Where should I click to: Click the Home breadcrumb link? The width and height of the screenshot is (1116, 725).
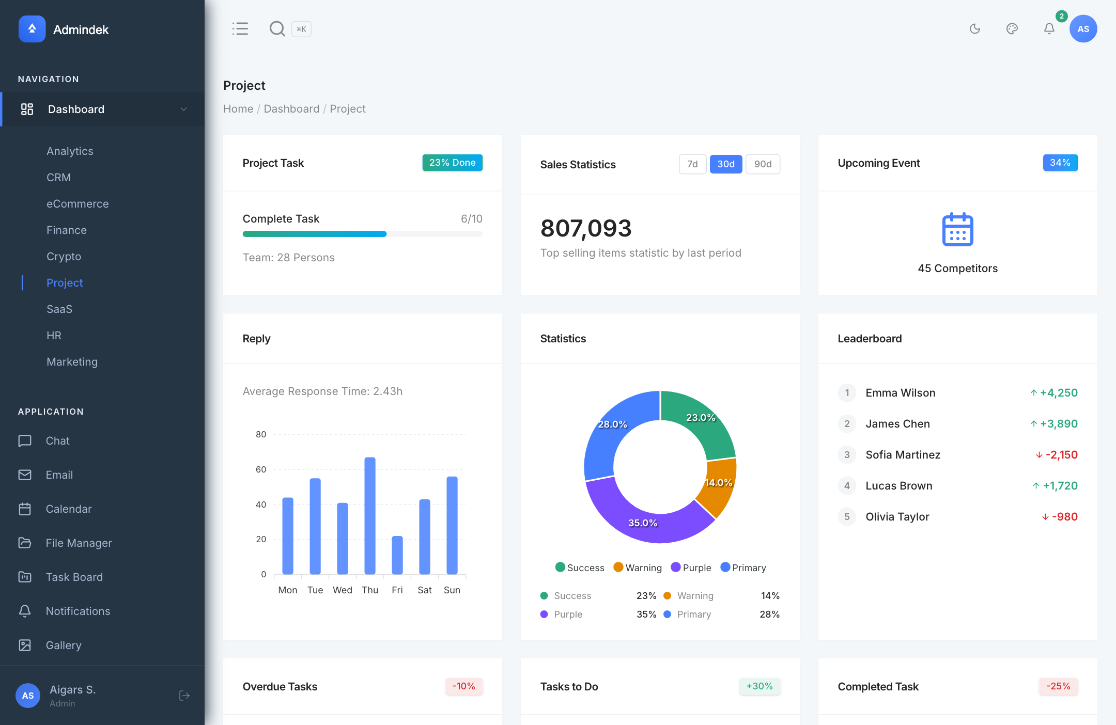238,108
